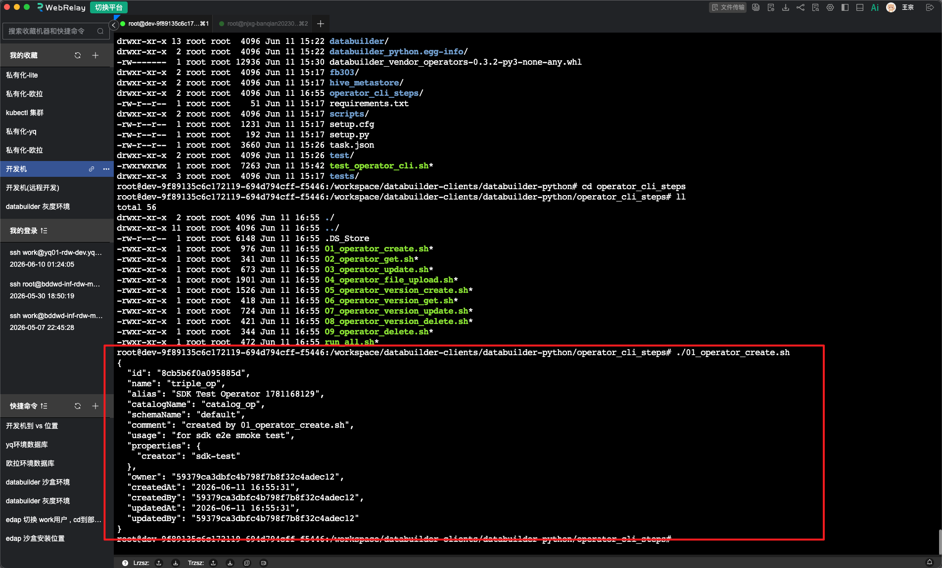
Task: Toggle the split pane layout icon
Action: pos(860,7)
